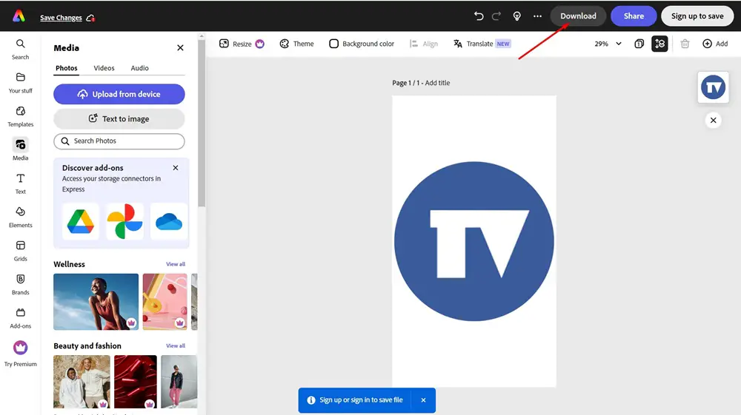Redo the last action
This screenshot has height=415, width=741.
coord(496,16)
